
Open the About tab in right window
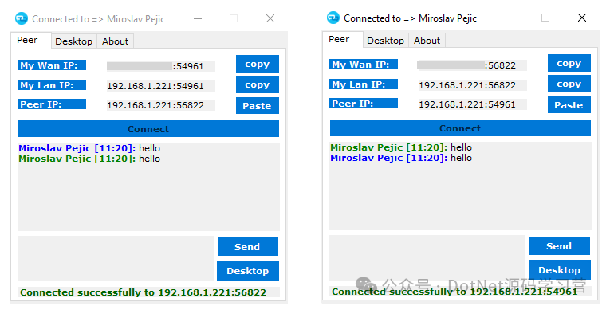(427, 41)
